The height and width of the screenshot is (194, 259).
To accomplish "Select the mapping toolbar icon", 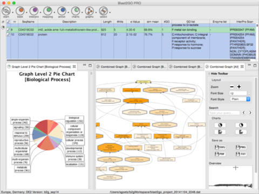I will 47,11.
